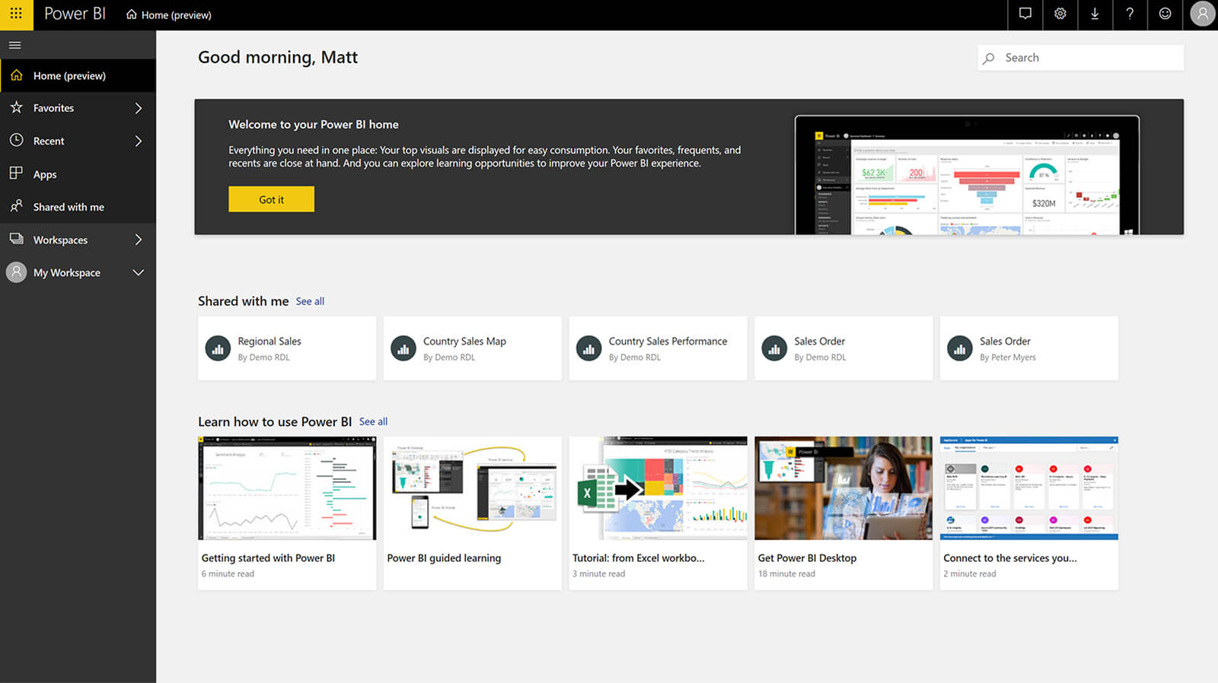Expand the Workspaces flyout chevron
The image size is (1218, 683).
pyautogui.click(x=138, y=240)
